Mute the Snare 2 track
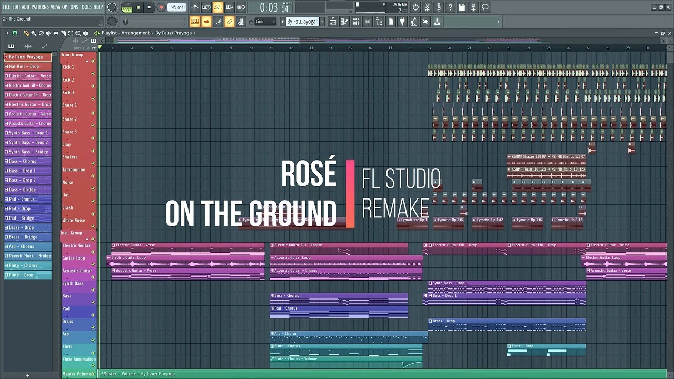The width and height of the screenshot is (674, 379). (93, 125)
